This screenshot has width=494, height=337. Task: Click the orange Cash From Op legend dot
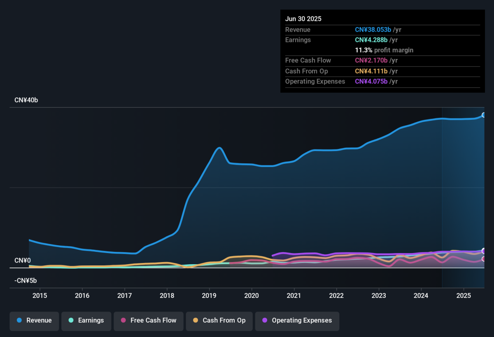pyautogui.click(x=196, y=321)
